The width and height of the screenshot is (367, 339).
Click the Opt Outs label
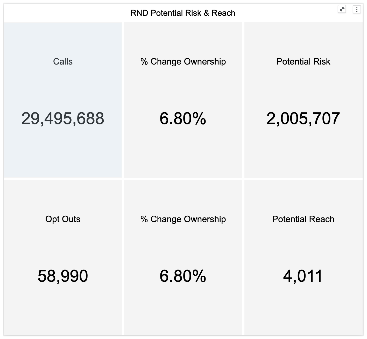coord(63,219)
